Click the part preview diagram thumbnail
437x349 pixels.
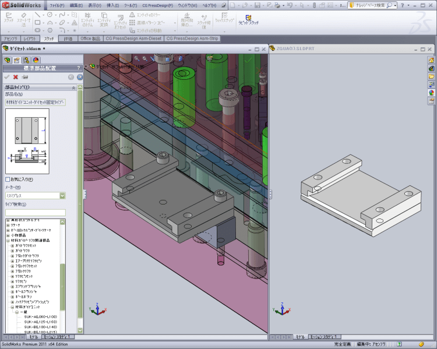tap(27, 142)
